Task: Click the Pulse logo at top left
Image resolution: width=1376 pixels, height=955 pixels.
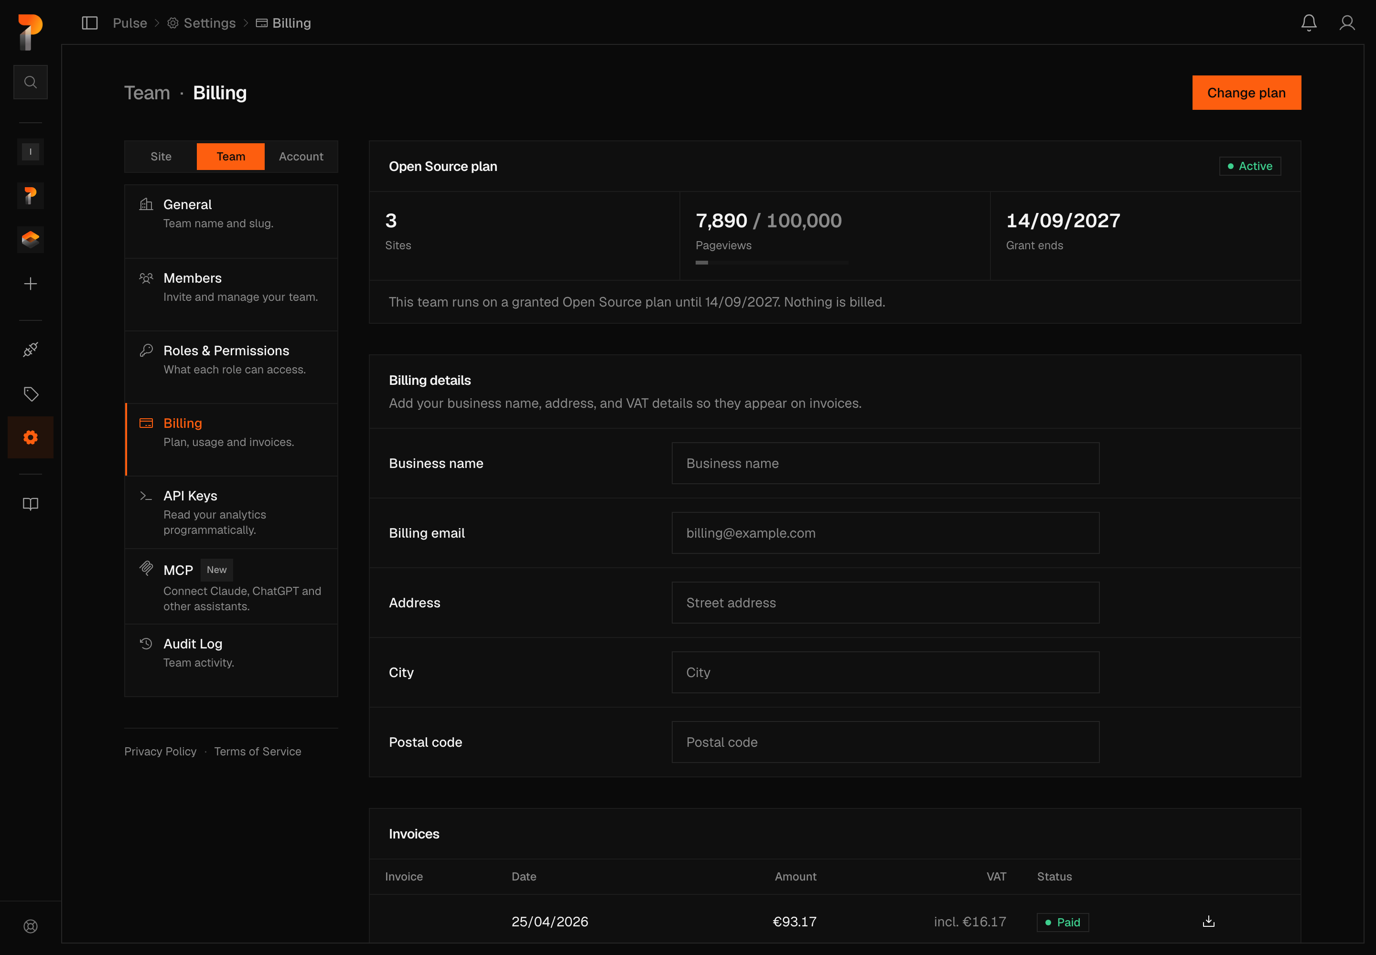Action: pos(31,32)
